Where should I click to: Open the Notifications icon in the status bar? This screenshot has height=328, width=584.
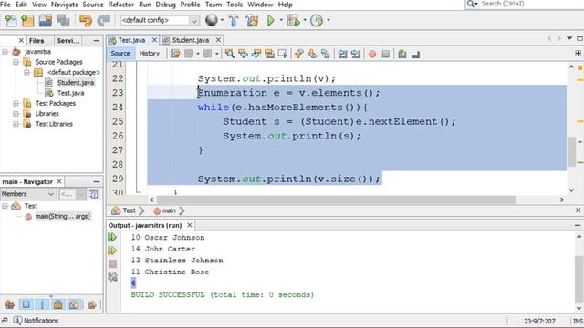coord(17,320)
